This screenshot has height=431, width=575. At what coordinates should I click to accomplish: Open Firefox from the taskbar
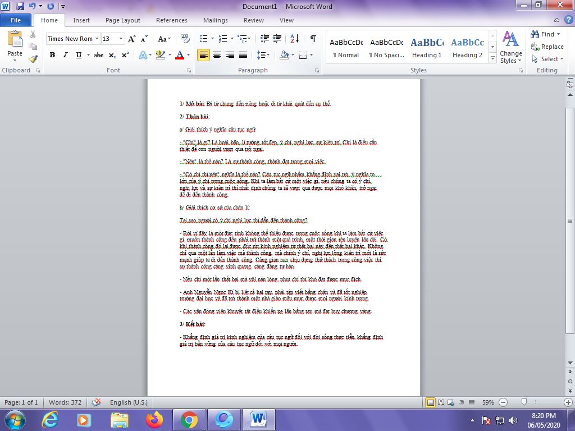154,420
